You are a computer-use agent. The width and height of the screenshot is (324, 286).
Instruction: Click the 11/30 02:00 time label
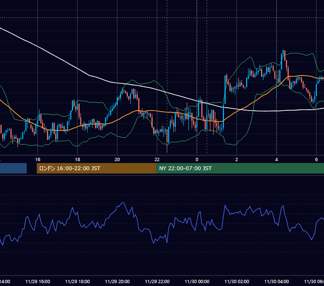pyautogui.click(x=237, y=281)
